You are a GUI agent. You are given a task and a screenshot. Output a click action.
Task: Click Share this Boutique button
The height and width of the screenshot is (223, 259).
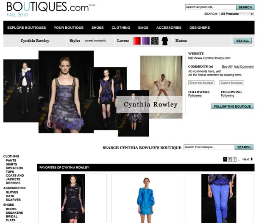[201, 83]
